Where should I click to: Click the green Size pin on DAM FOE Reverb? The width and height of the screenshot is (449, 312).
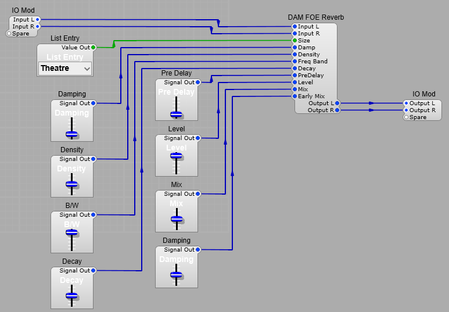(x=295, y=41)
